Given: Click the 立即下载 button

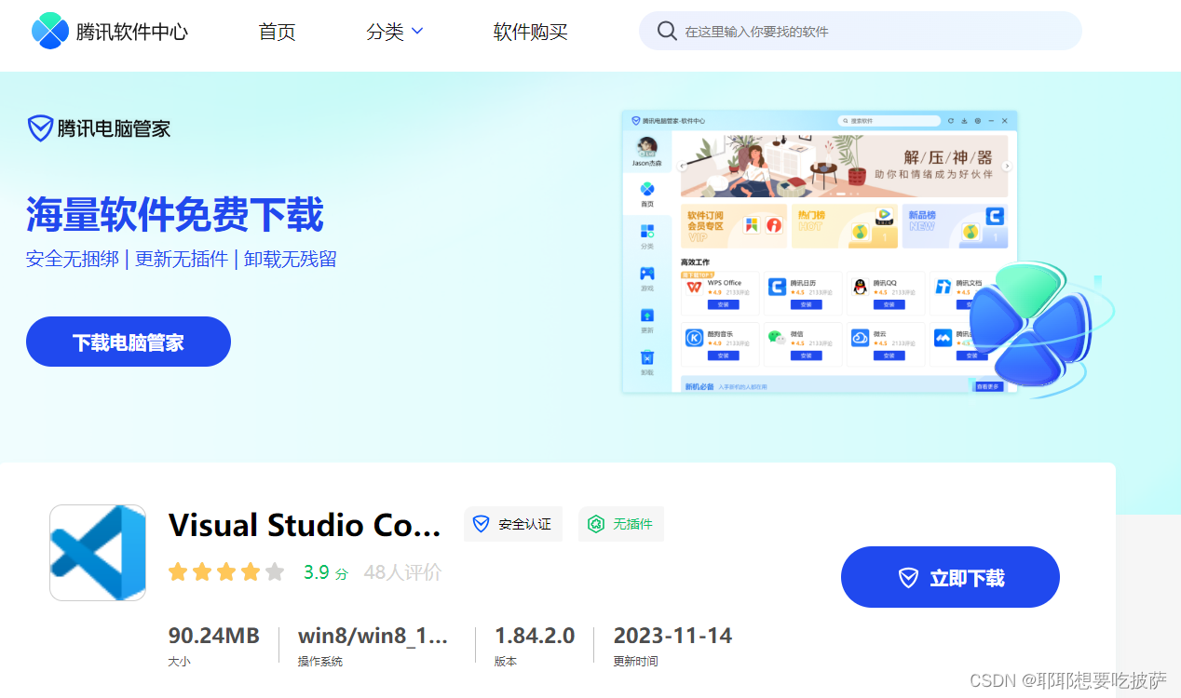Looking at the screenshot, I should (x=950, y=577).
